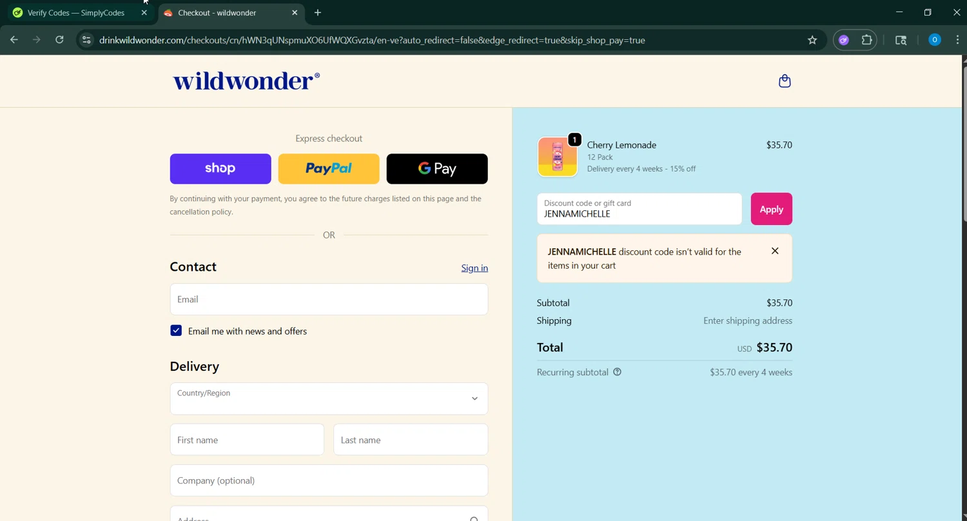Click '$35.70 every 4 weeks' recurring value
Viewport: 967px width, 521px height.
point(751,372)
